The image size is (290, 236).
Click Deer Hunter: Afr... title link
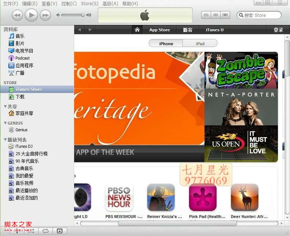point(249,217)
